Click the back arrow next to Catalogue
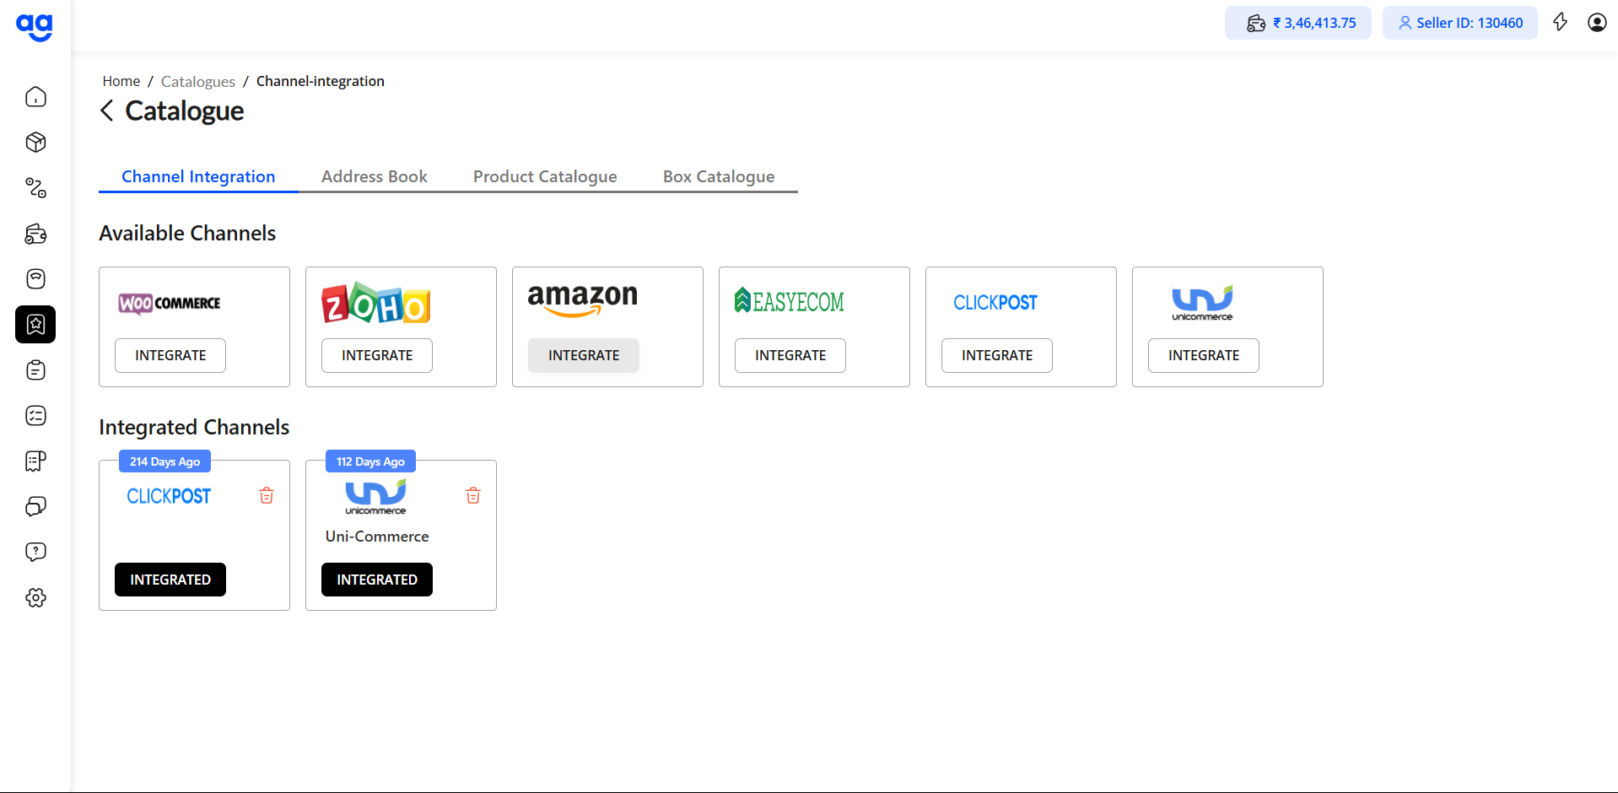 coord(107,111)
